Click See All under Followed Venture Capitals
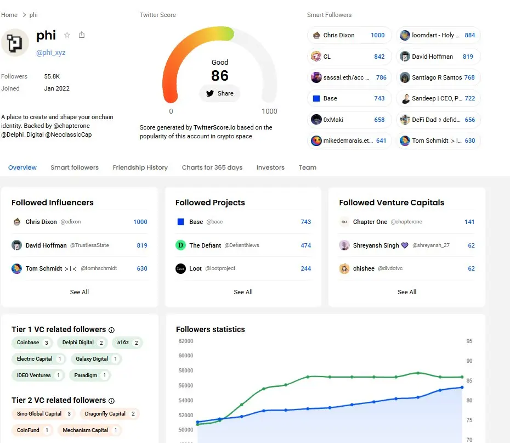Image resolution: width=510 pixels, height=443 pixels. [x=407, y=292]
